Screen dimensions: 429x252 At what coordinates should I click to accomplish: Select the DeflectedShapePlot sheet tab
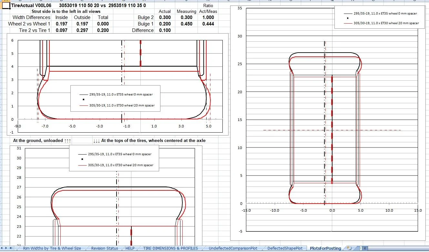[285, 248]
